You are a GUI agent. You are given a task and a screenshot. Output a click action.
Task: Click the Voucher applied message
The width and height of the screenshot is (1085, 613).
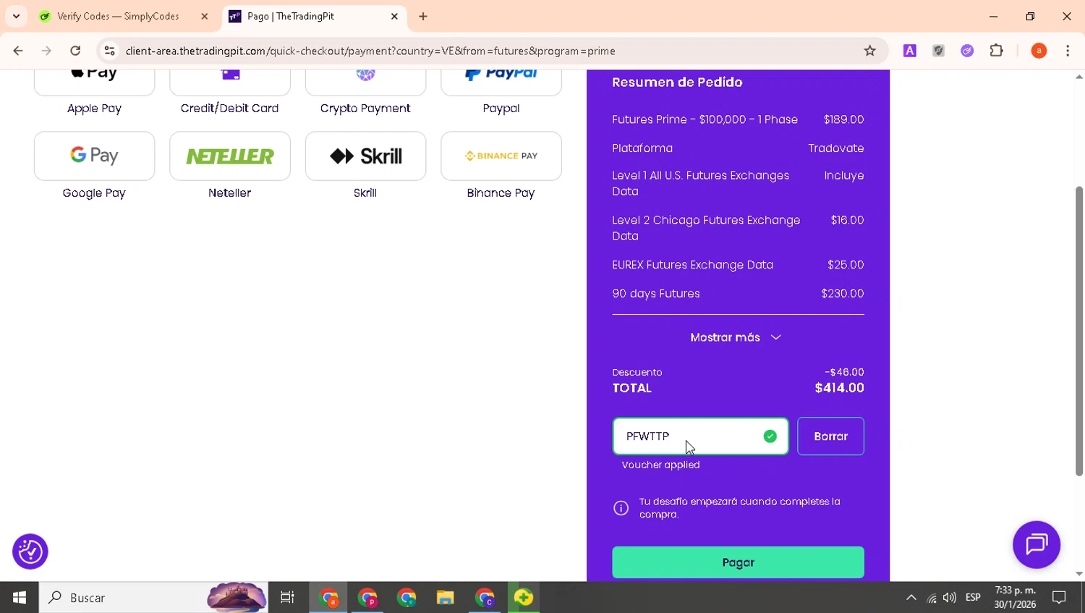point(660,465)
